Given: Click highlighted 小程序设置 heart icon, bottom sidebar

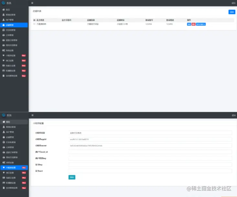Looking at the screenshot, I should 4,168.
